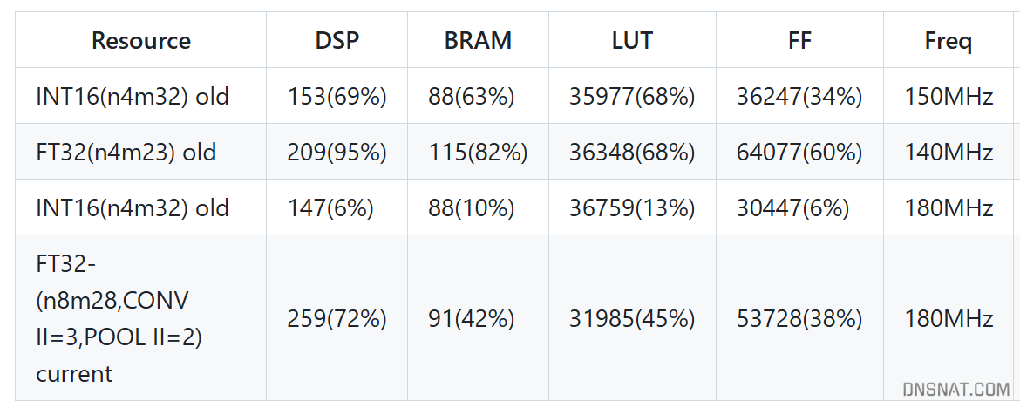The image size is (1020, 408).
Task: Click the FT32(n4m23) old row label
Action: pos(126,153)
